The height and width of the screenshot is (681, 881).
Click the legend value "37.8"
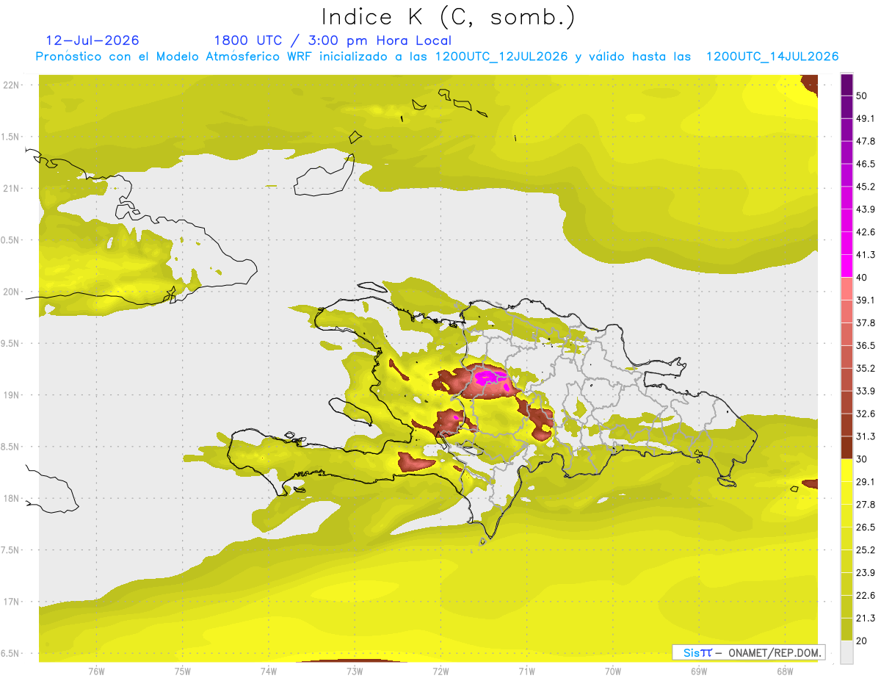coord(866,323)
